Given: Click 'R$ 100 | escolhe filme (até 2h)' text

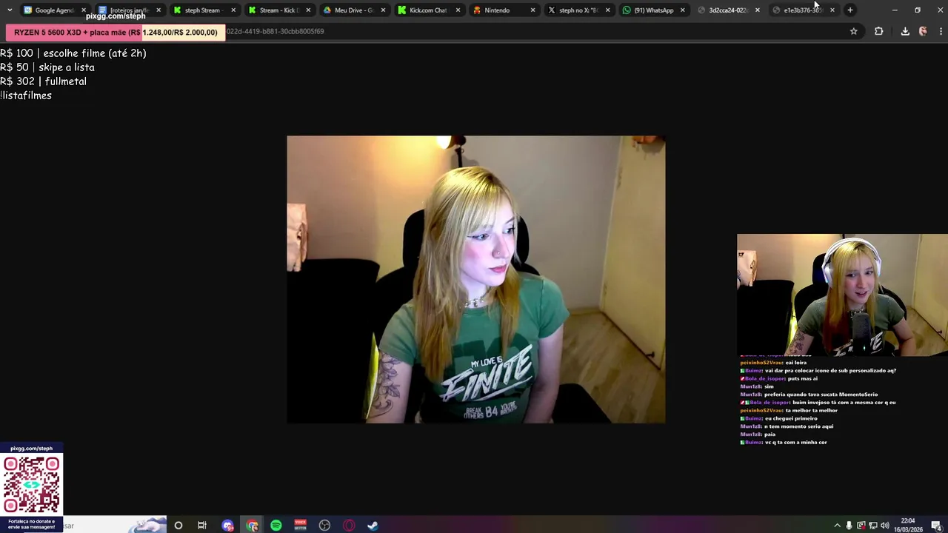Looking at the screenshot, I should (73, 53).
